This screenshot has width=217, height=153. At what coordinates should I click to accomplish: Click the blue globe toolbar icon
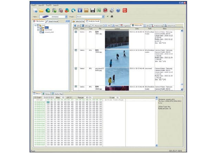(48, 10)
